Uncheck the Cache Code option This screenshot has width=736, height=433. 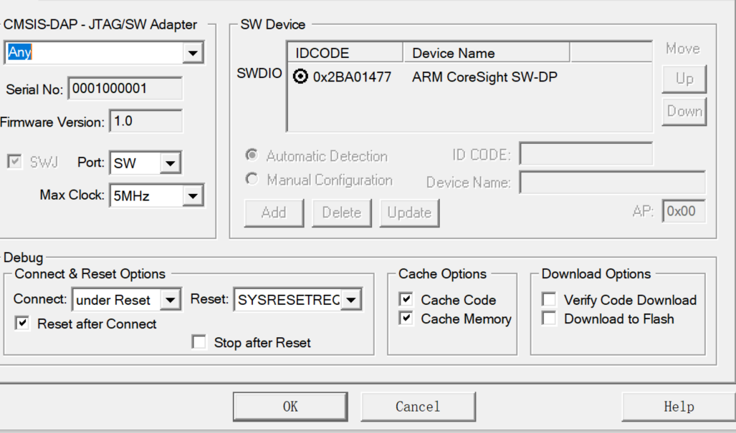click(x=406, y=299)
